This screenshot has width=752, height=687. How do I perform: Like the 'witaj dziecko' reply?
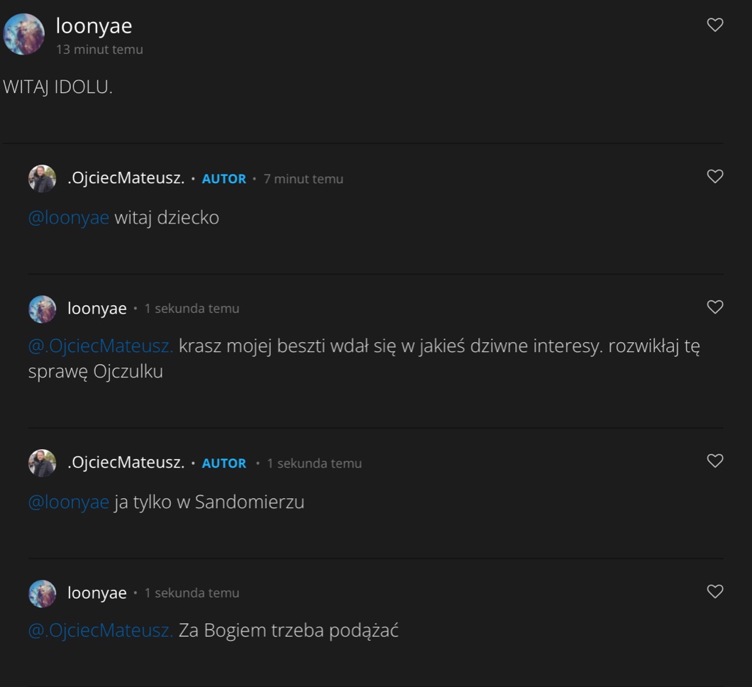point(715,177)
